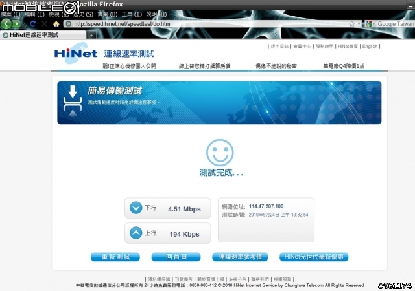
Task: Open the 說明 (H) menu
Action: 156,14
